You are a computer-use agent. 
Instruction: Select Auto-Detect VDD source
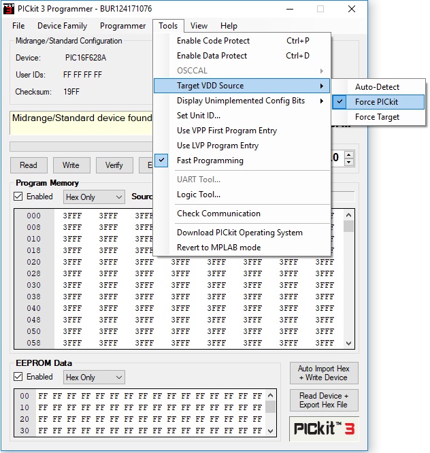tap(378, 87)
